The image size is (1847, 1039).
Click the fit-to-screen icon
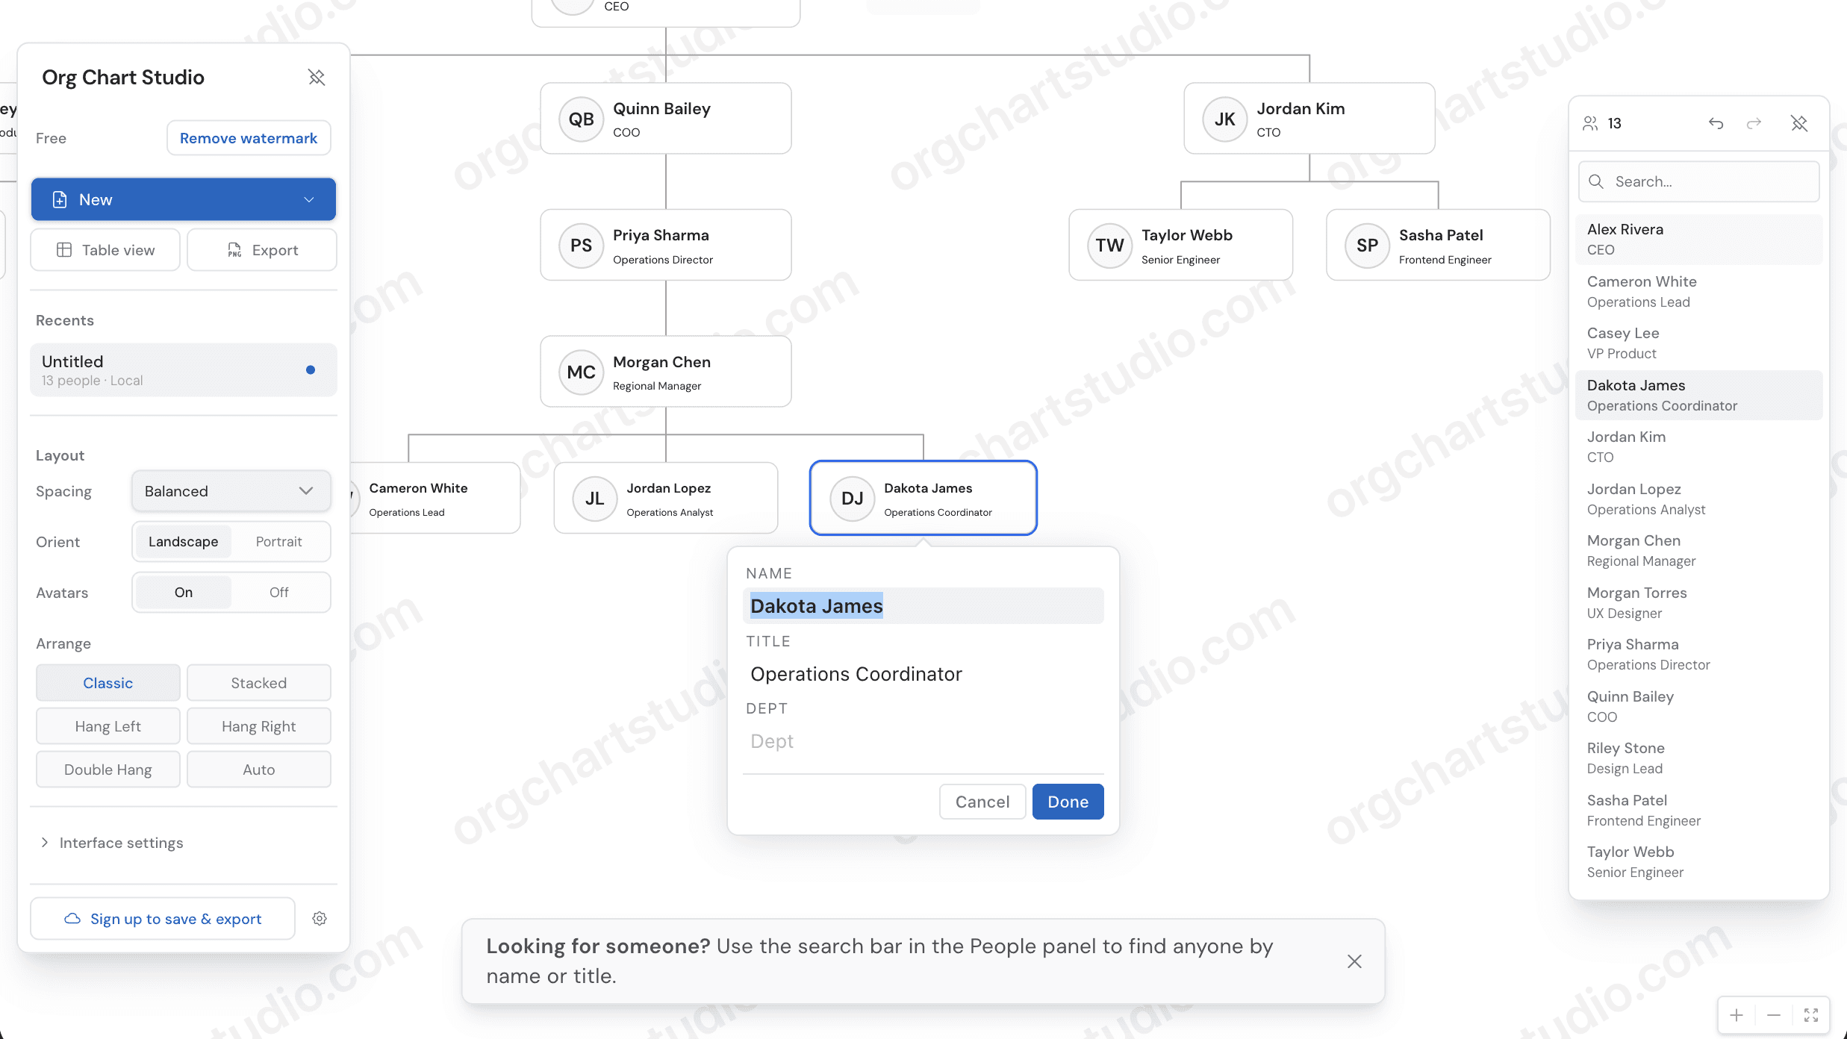(x=1810, y=1015)
